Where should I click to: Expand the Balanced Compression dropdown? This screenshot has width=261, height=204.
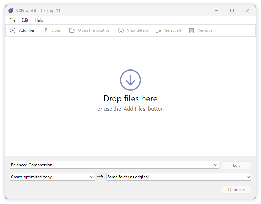coord(114,165)
